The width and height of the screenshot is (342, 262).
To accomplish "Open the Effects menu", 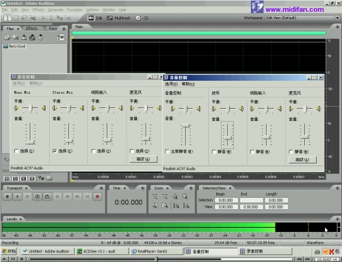I will (x=38, y=10).
